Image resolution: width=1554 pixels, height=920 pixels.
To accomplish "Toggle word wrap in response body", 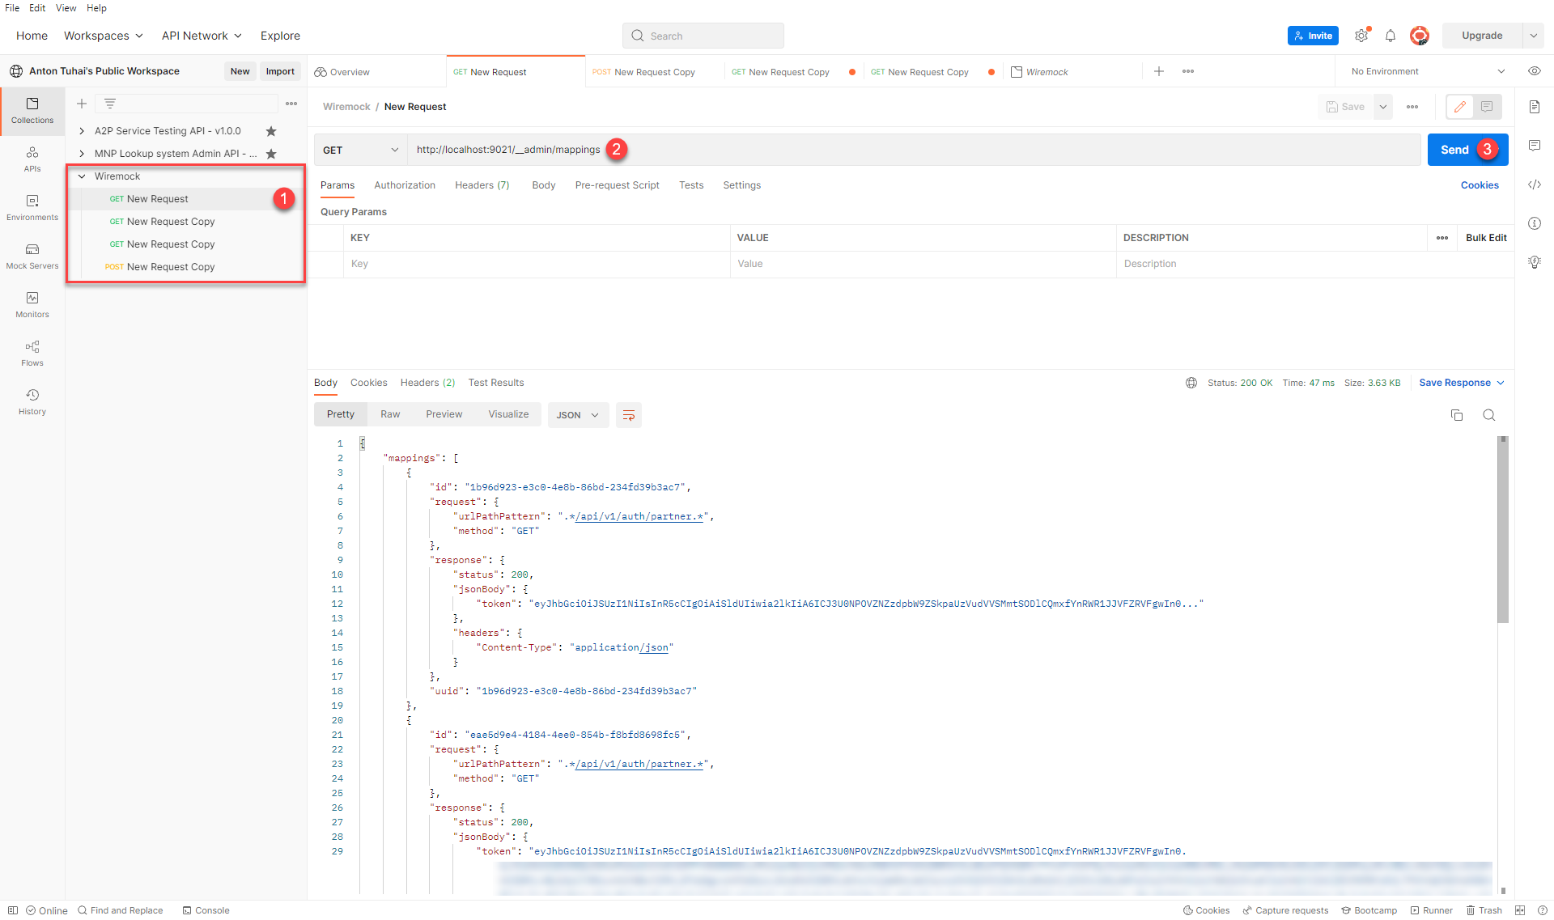I will click(x=629, y=415).
